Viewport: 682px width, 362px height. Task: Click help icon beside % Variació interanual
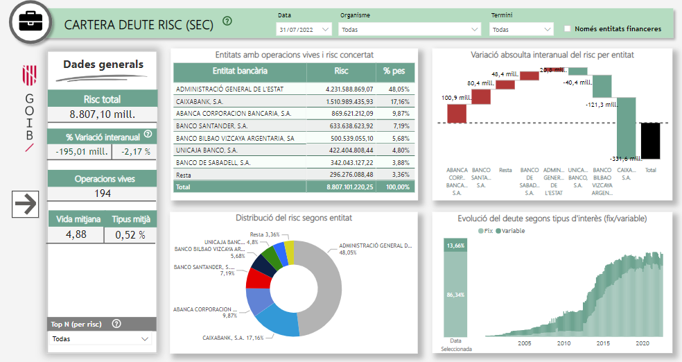[148, 134]
